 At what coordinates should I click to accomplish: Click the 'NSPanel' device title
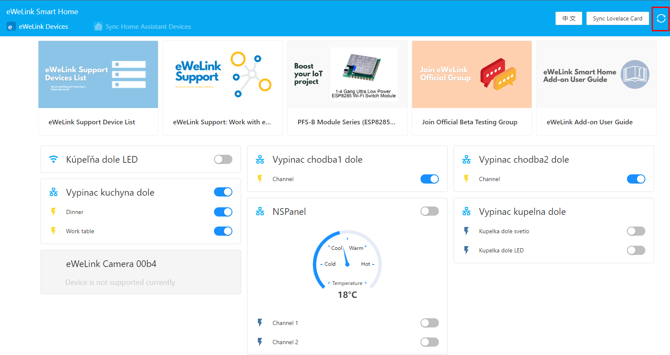click(289, 211)
